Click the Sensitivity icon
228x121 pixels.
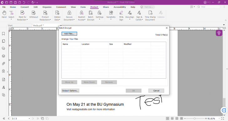click(x=111, y=13)
